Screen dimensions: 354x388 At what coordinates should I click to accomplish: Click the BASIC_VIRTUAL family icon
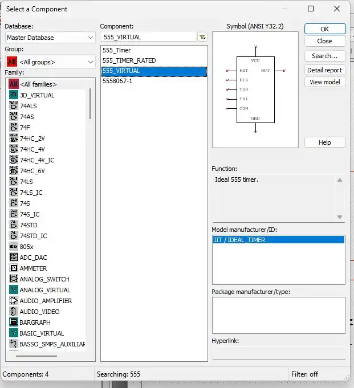coord(14,333)
